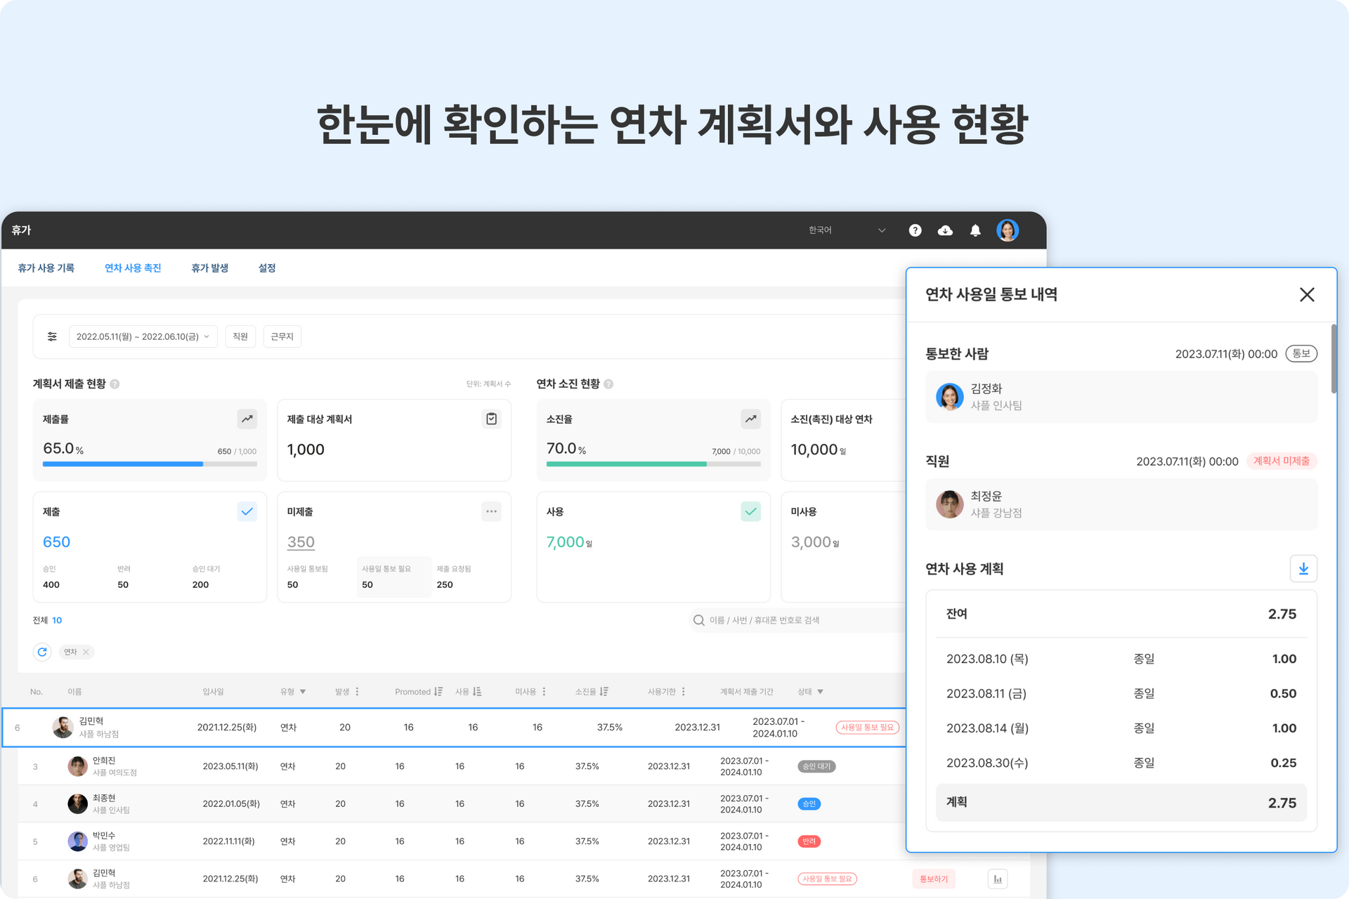Image resolution: width=1349 pixels, height=899 pixels.
Task: Click the trend arrow icon on 제출률 card
Action: tap(247, 419)
